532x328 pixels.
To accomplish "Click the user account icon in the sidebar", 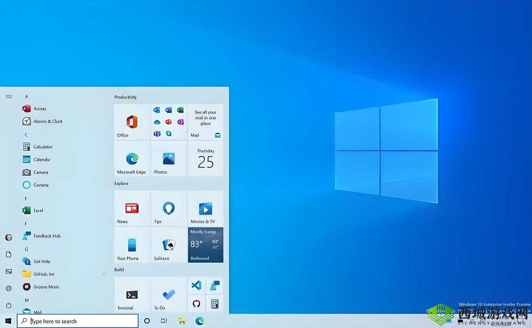I will tap(8, 237).
